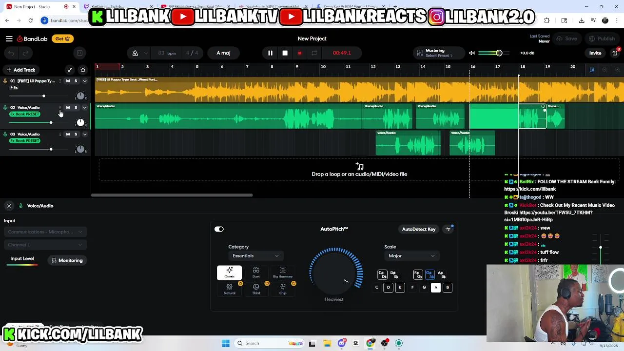Click the BandLab logo

click(32, 39)
